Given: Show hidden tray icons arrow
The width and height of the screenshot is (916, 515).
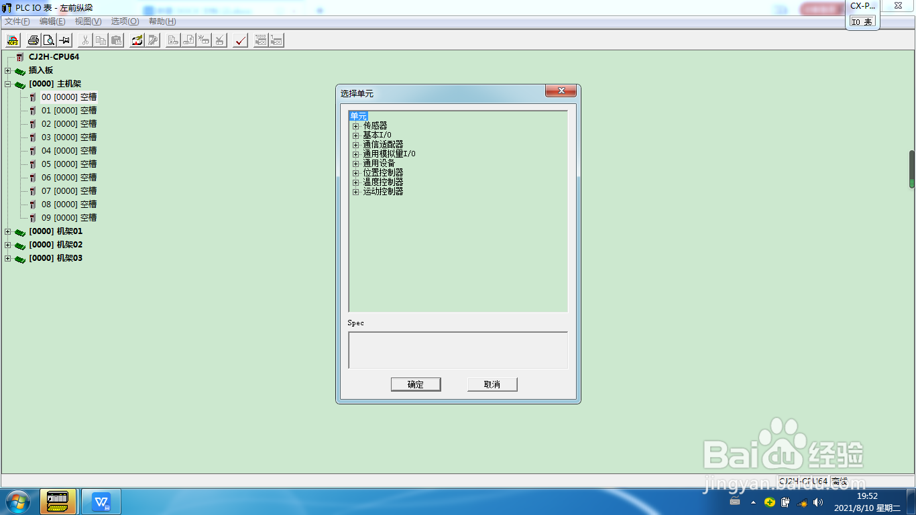Looking at the screenshot, I should point(753,502).
